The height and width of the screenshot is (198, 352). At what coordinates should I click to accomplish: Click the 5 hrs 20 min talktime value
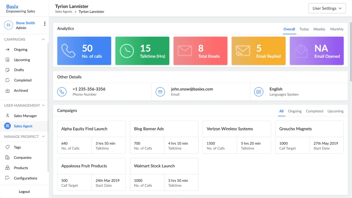coord(251,143)
